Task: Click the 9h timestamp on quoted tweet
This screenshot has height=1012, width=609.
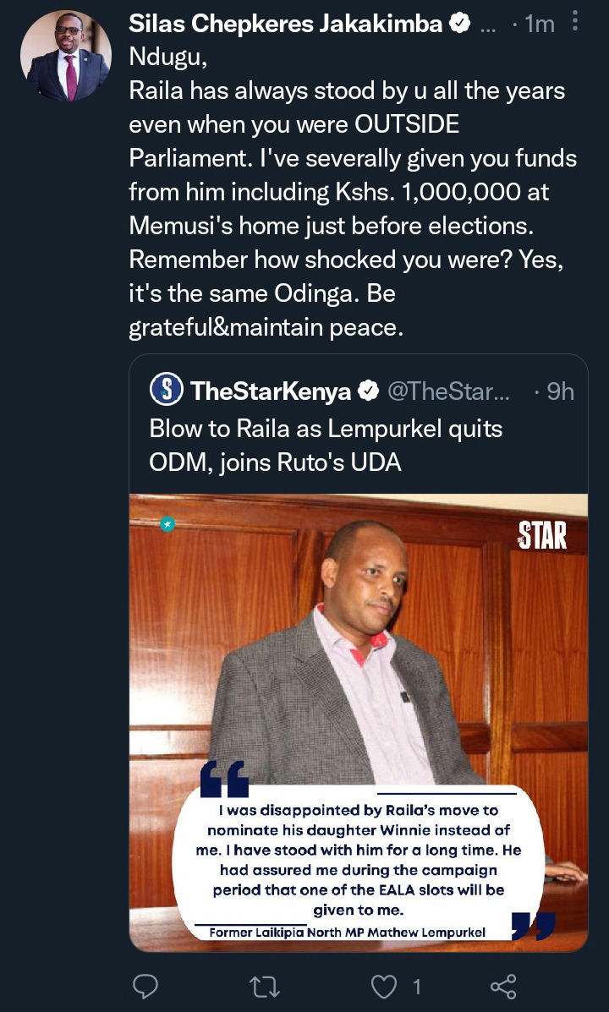Action: pyautogui.click(x=560, y=391)
